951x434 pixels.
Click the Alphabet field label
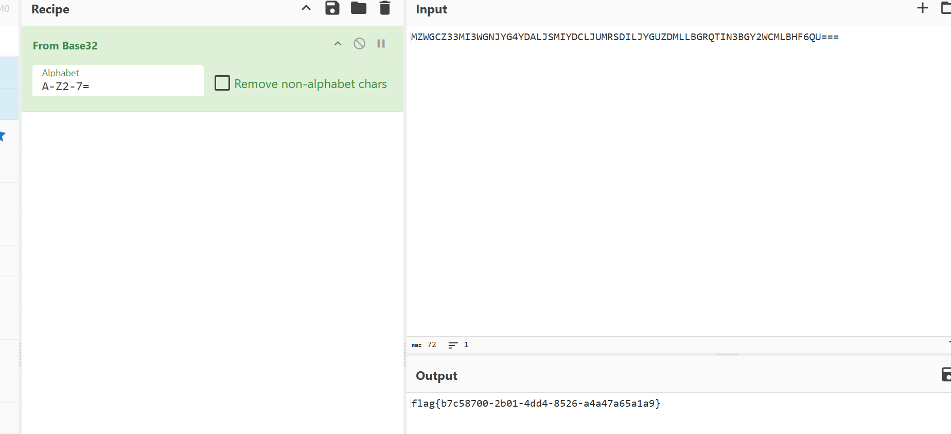(x=60, y=73)
